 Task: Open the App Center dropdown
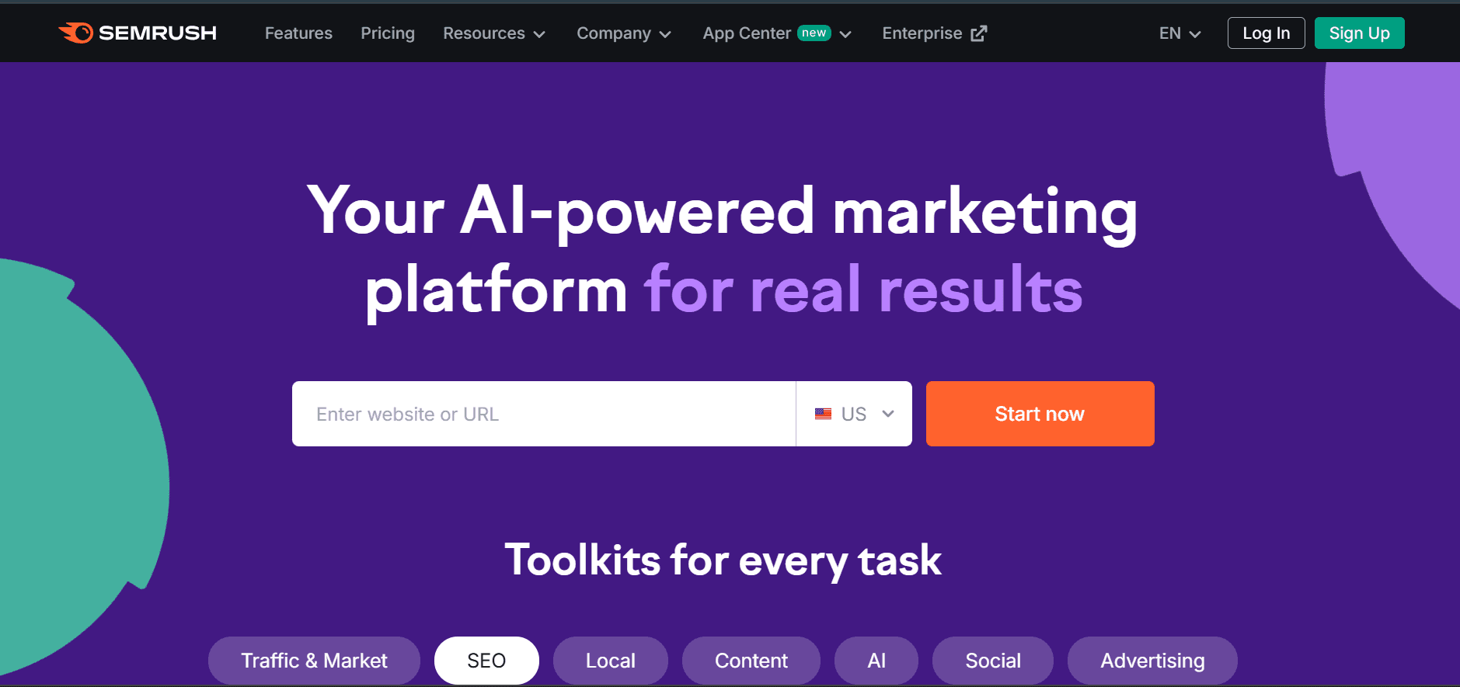coord(846,34)
